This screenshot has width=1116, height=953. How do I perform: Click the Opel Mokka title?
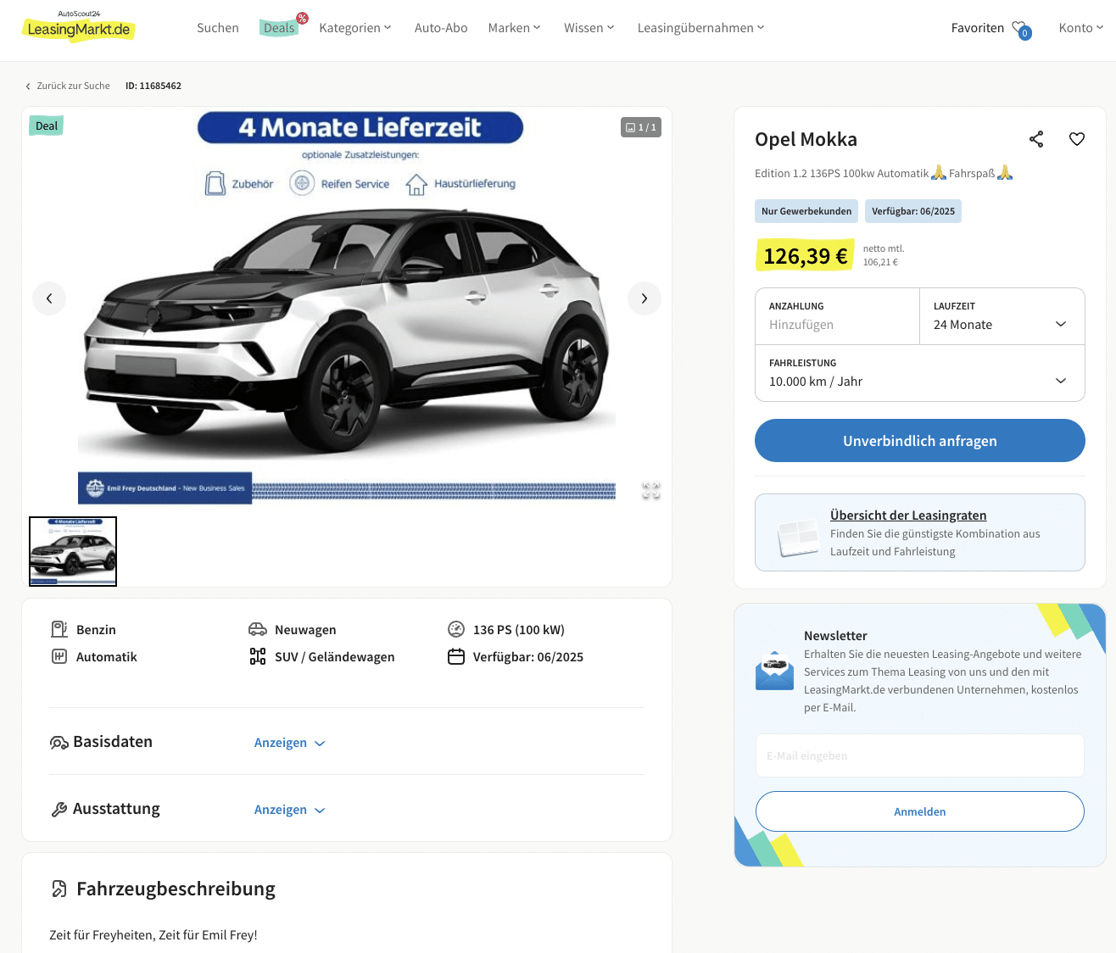point(806,139)
